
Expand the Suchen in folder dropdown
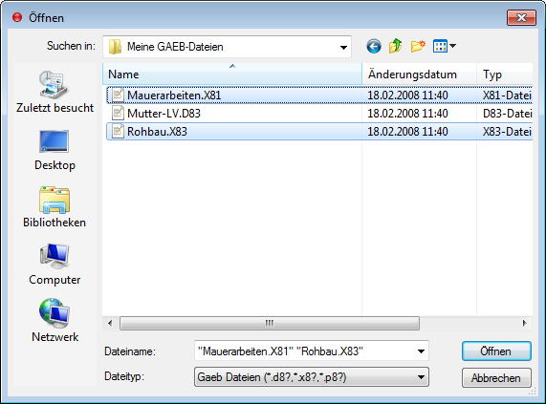pyautogui.click(x=343, y=47)
